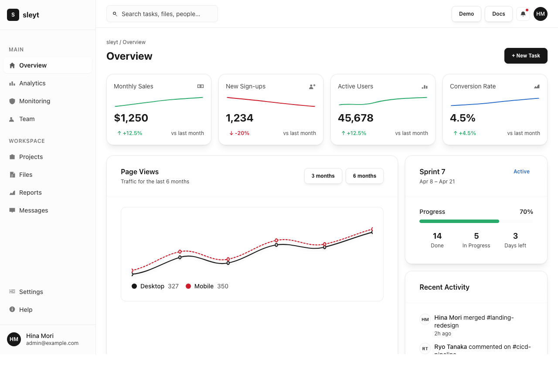The width and height of the screenshot is (558, 392).
Task: Open Projects from the workspace menu
Action: [x=31, y=157]
